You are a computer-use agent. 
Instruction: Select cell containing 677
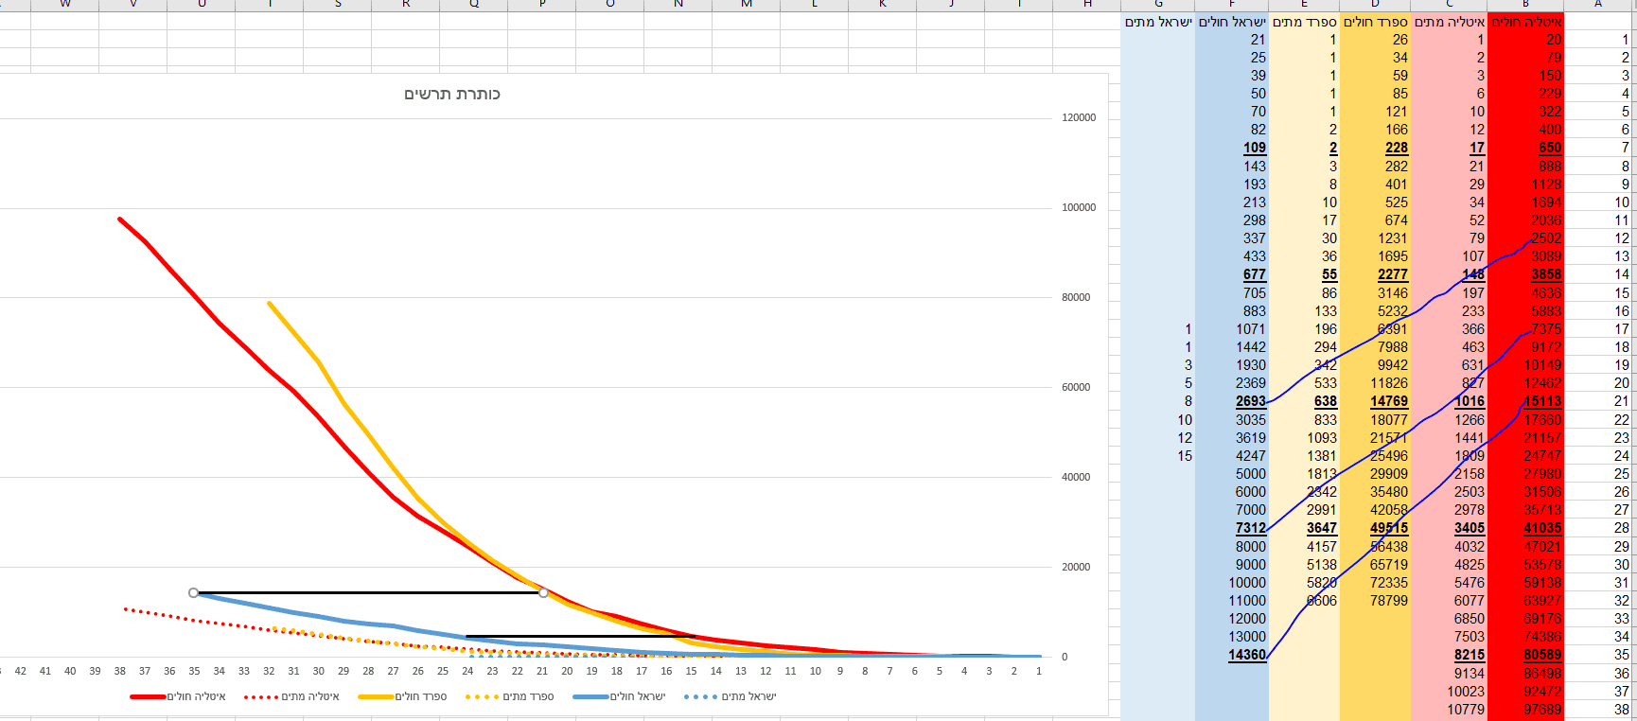[1231, 274]
